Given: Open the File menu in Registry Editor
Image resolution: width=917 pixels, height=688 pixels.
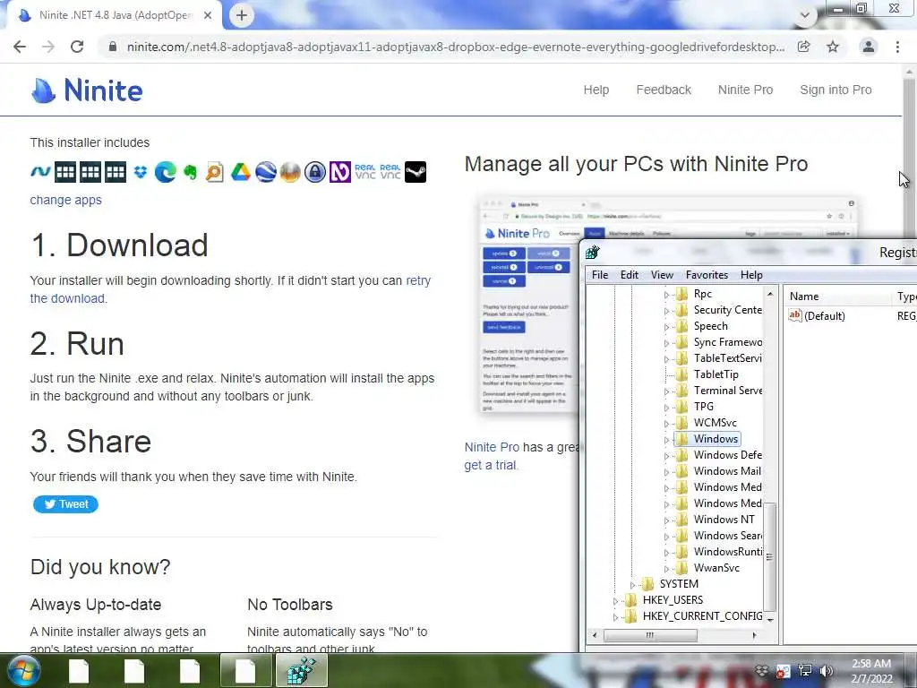Looking at the screenshot, I should tap(600, 275).
